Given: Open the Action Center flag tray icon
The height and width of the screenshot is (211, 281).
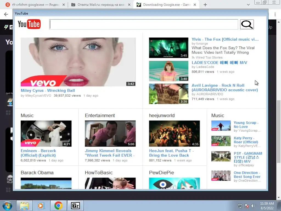Looking at the screenshot, I should click(x=247, y=206).
